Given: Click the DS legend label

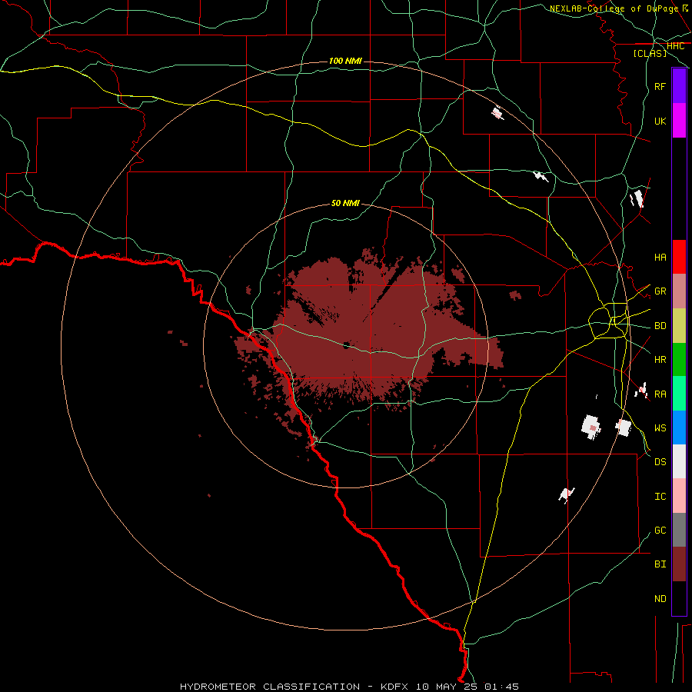Looking at the screenshot, I should pyautogui.click(x=660, y=462).
